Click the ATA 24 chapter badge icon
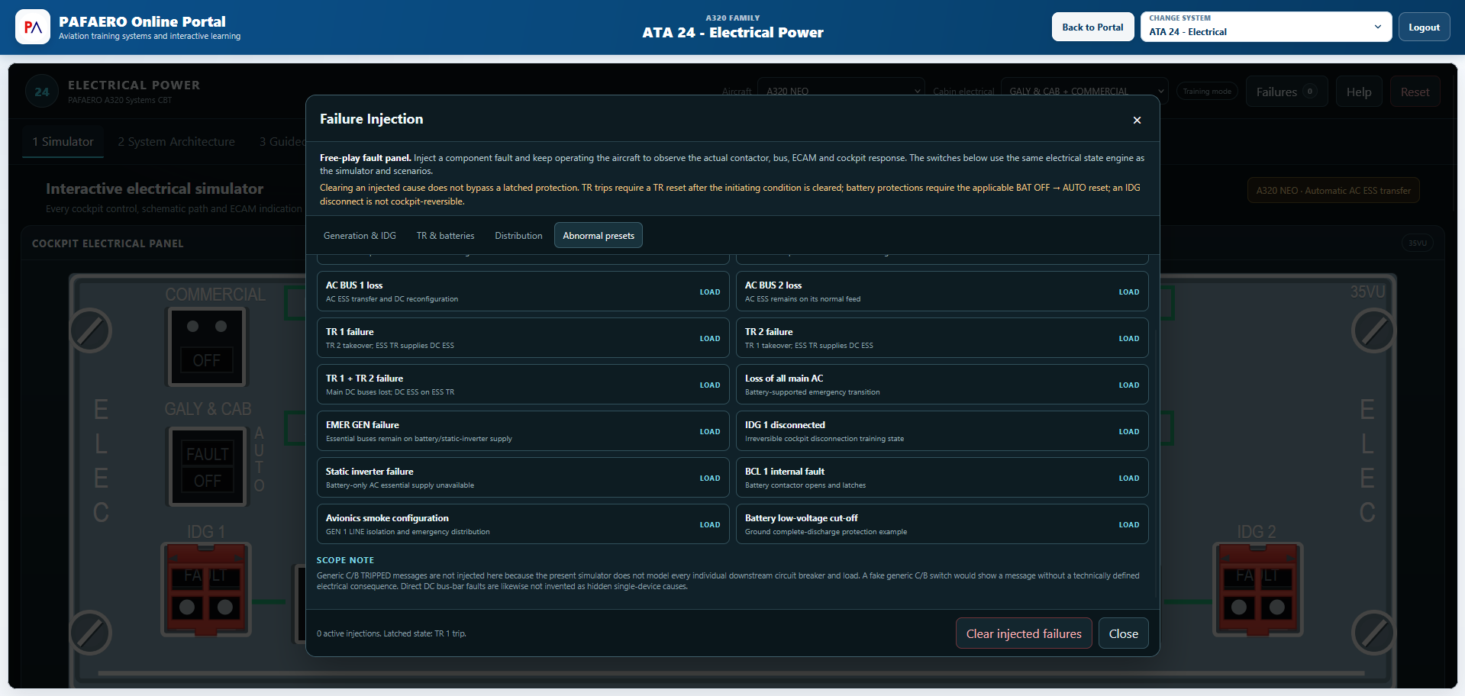1465x696 pixels. (x=42, y=92)
